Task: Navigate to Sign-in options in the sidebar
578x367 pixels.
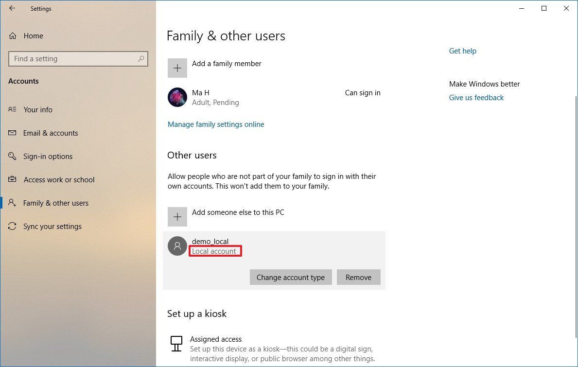Action: [x=48, y=156]
